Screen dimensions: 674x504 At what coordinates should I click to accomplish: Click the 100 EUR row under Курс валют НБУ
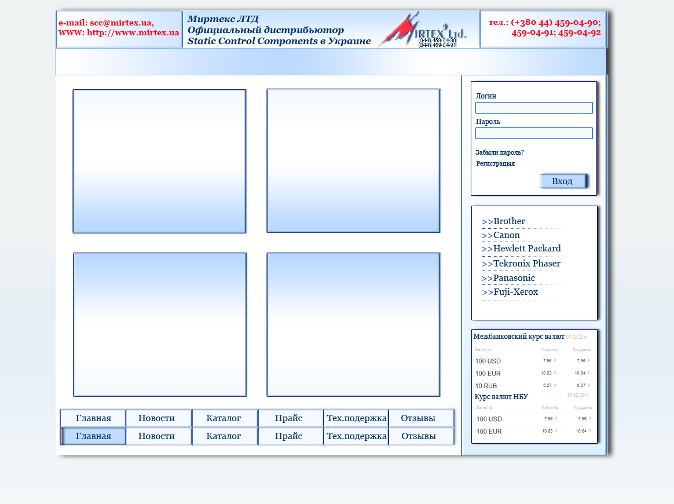[534, 432]
